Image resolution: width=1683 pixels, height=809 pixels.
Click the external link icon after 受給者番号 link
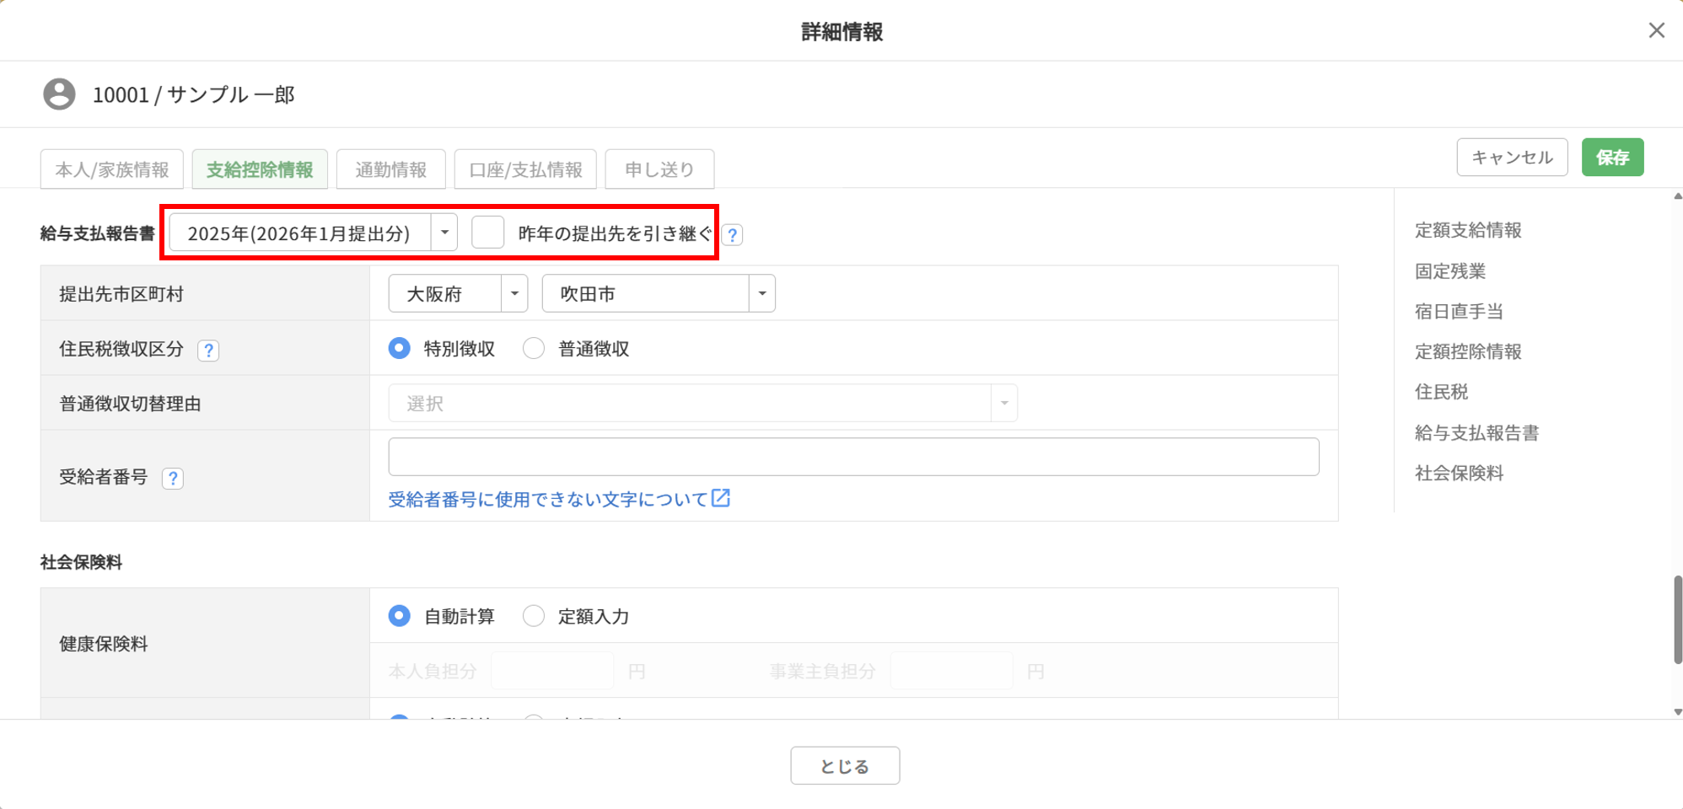[x=721, y=498]
